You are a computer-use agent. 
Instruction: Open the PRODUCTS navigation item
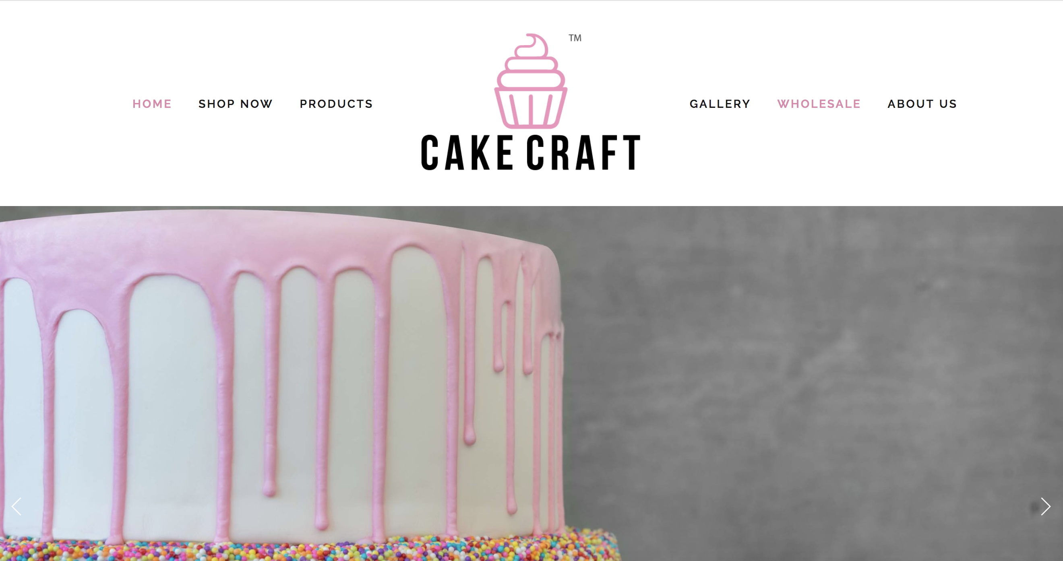[336, 104]
